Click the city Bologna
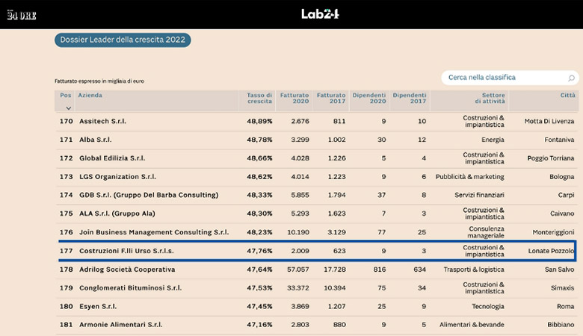The image size is (583, 336). [562, 177]
